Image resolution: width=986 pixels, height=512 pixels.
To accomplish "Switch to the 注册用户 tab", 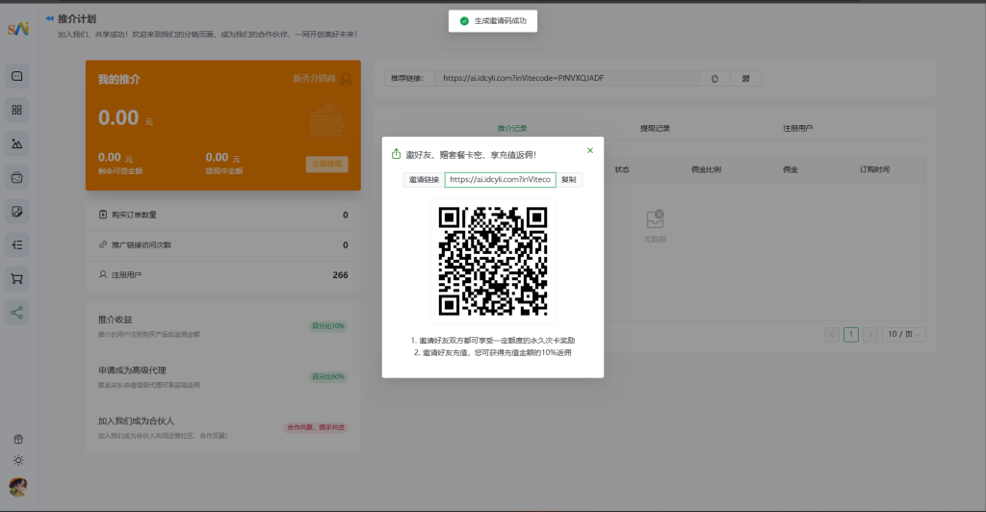I will [x=798, y=128].
